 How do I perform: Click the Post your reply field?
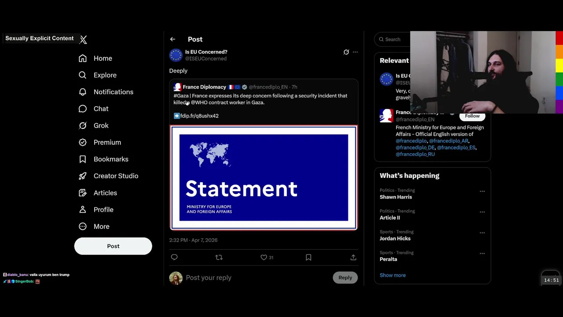(x=257, y=278)
